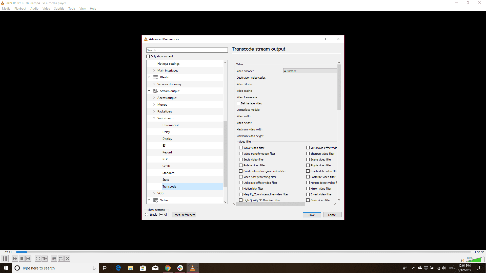Toggle fullscreen video mode

pos(38,259)
